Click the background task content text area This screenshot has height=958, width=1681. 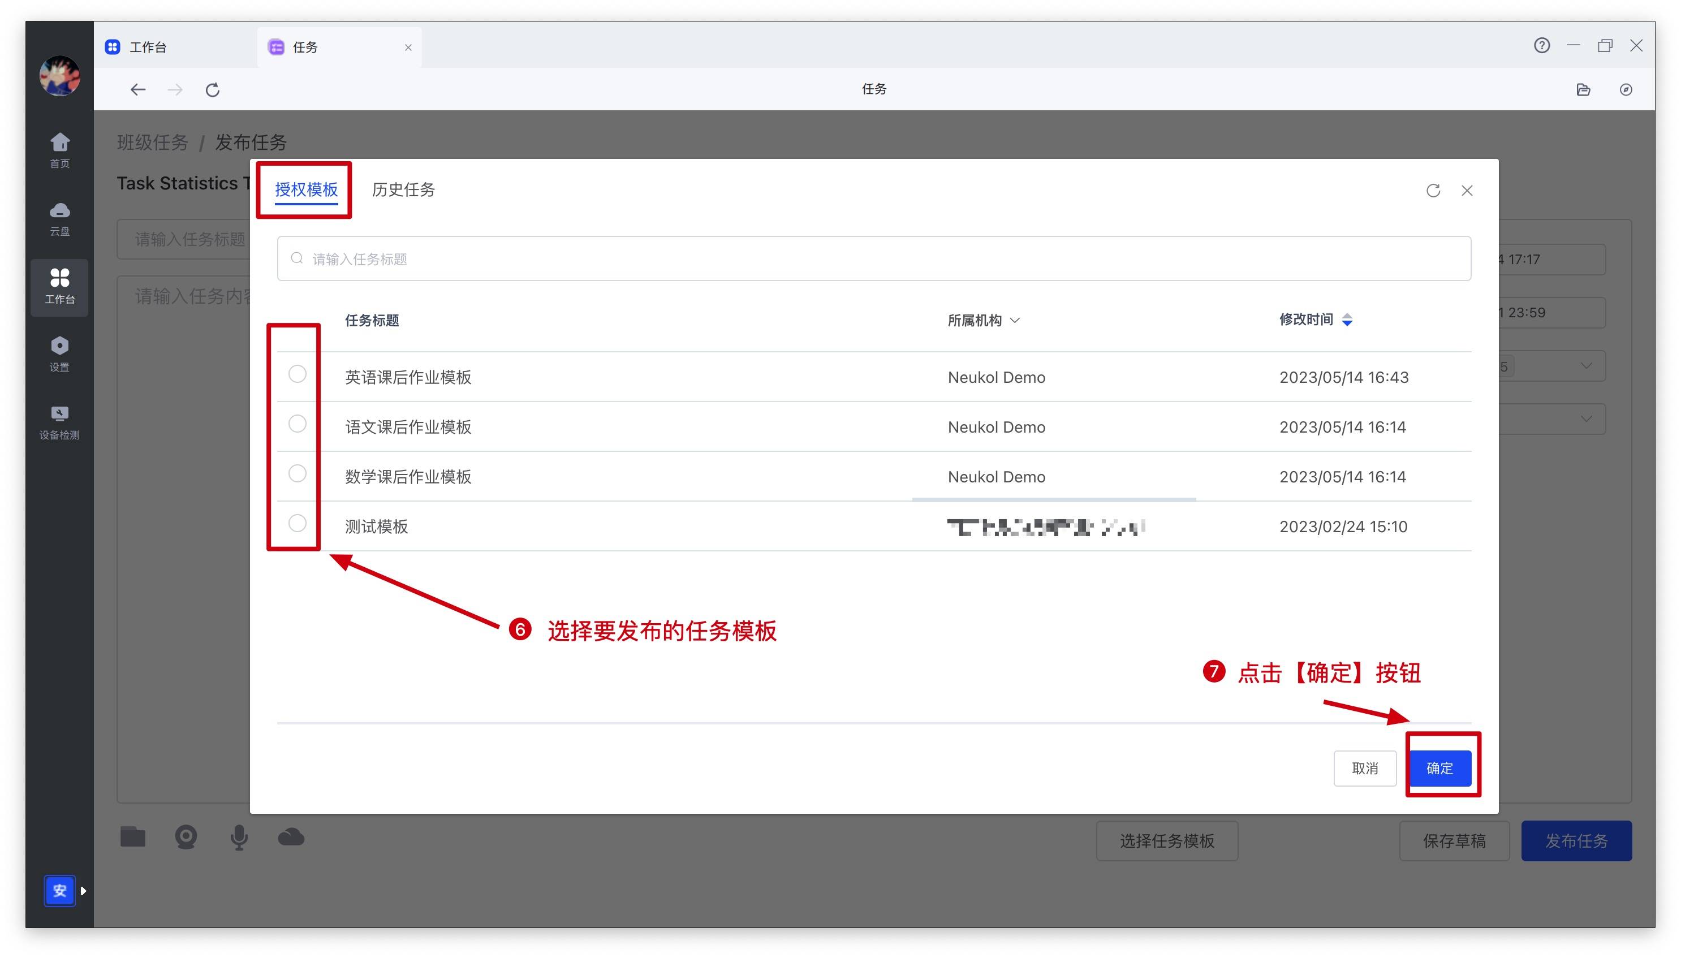184,540
